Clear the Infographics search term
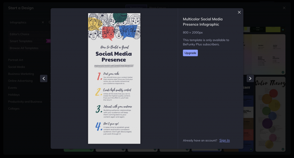This screenshot has width=294, height=158. pos(43,22)
